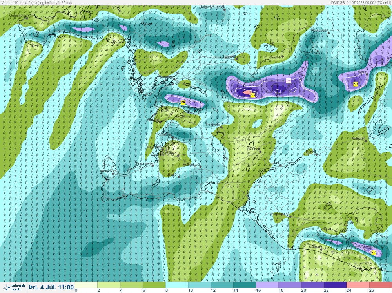This screenshot has width=392, height=293.
Task: Click the pink gust core beside label 33
Action: pyautogui.click(x=247, y=93)
